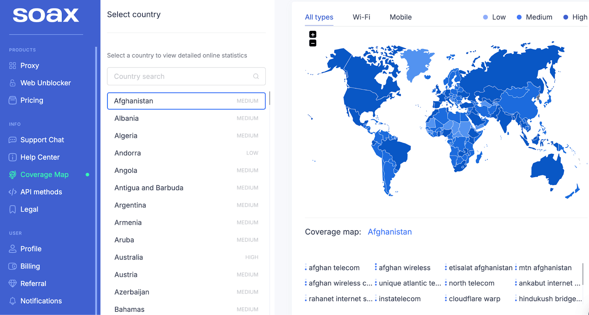
Task: Click the High legend dot
Action: click(x=566, y=17)
